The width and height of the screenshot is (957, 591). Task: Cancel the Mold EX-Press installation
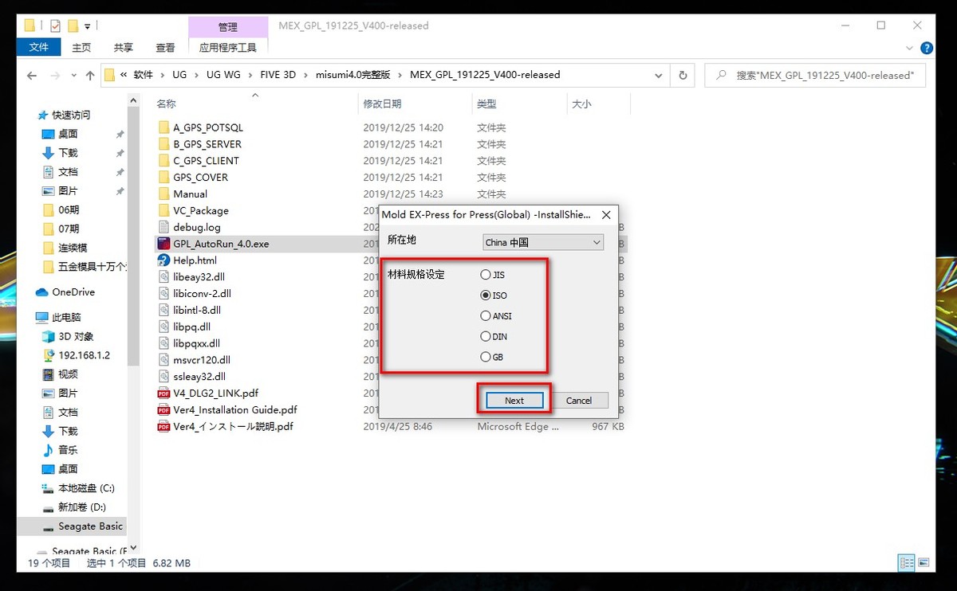[x=579, y=400]
